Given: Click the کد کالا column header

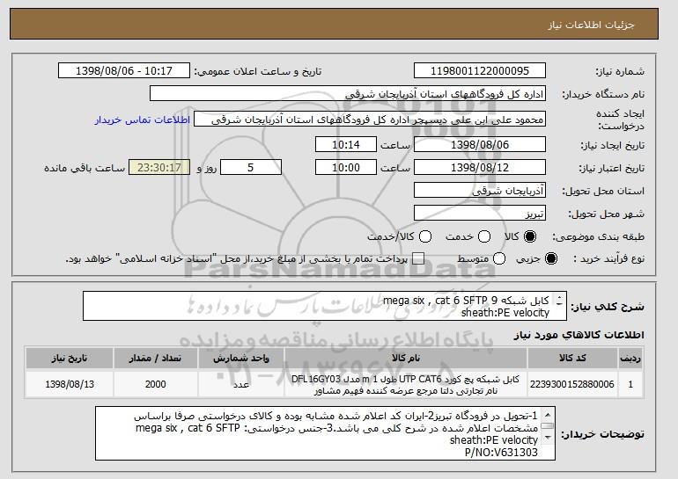Looking at the screenshot, I should pos(572,359).
